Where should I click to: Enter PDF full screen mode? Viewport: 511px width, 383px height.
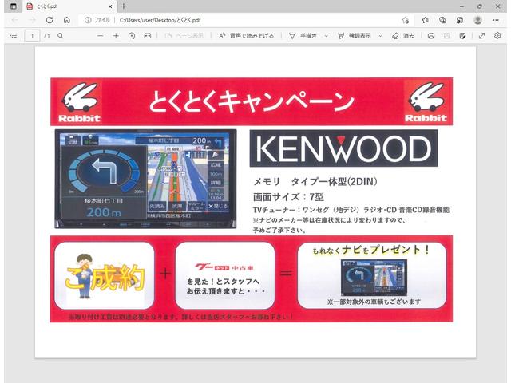(x=481, y=35)
